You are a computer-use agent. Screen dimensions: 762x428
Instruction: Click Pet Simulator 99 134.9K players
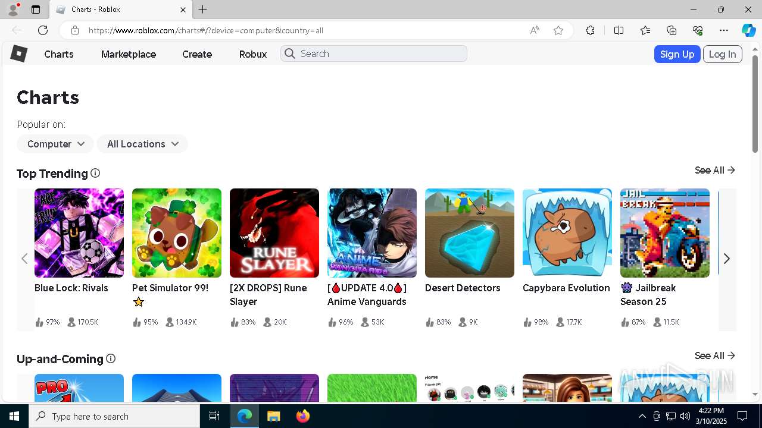coord(182,322)
